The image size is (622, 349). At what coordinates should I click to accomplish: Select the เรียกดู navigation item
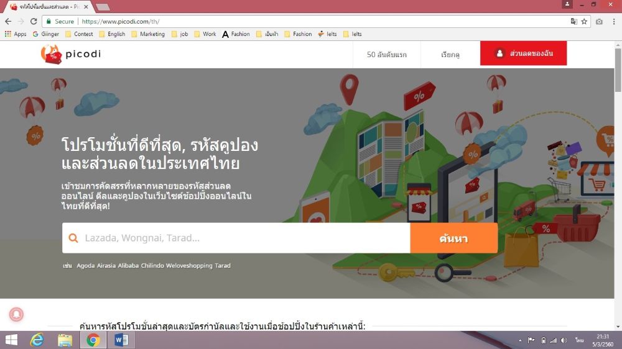point(450,54)
